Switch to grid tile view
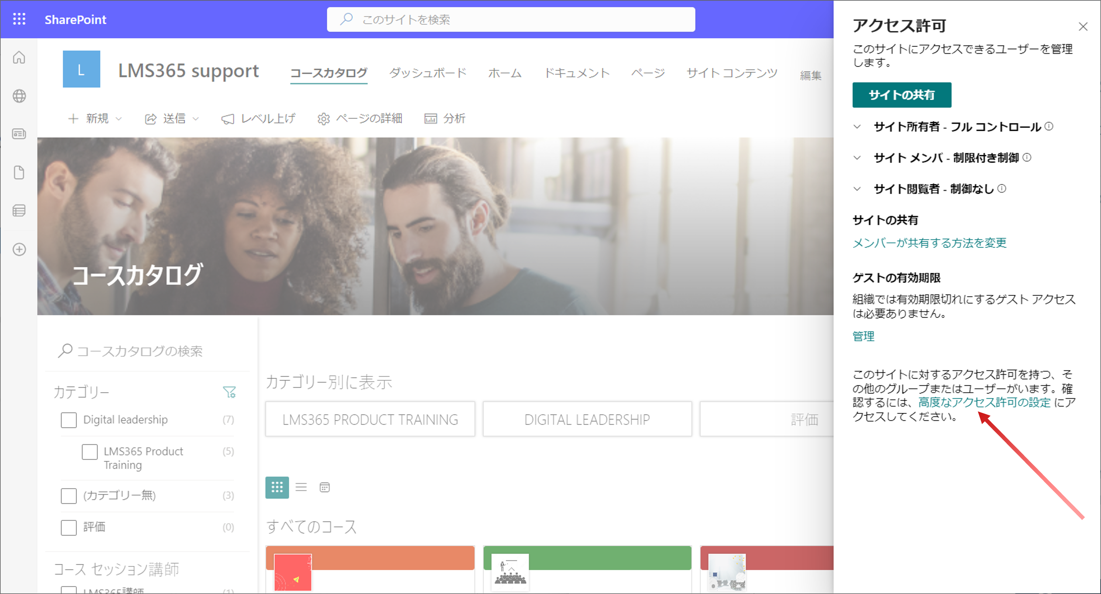Screen dimensions: 1101x594 [277, 487]
